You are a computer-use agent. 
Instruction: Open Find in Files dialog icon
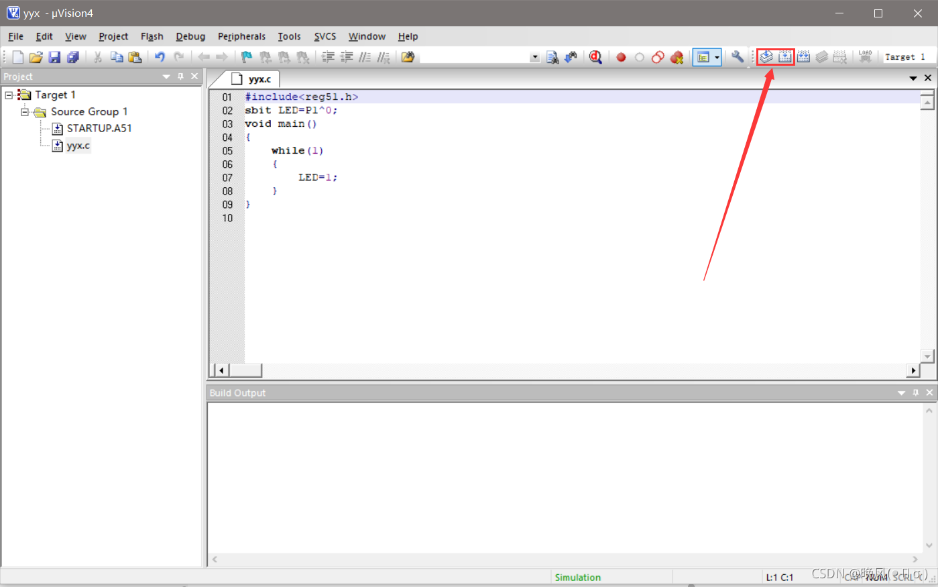click(x=408, y=57)
